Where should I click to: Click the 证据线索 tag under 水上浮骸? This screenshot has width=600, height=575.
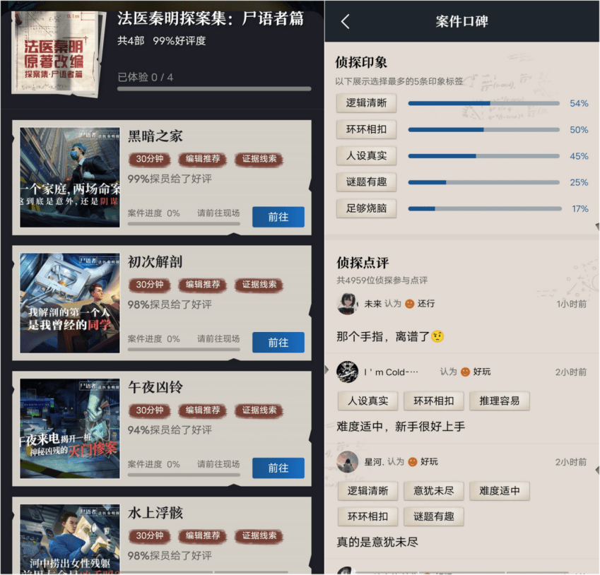pyautogui.click(x=259, y=535)
